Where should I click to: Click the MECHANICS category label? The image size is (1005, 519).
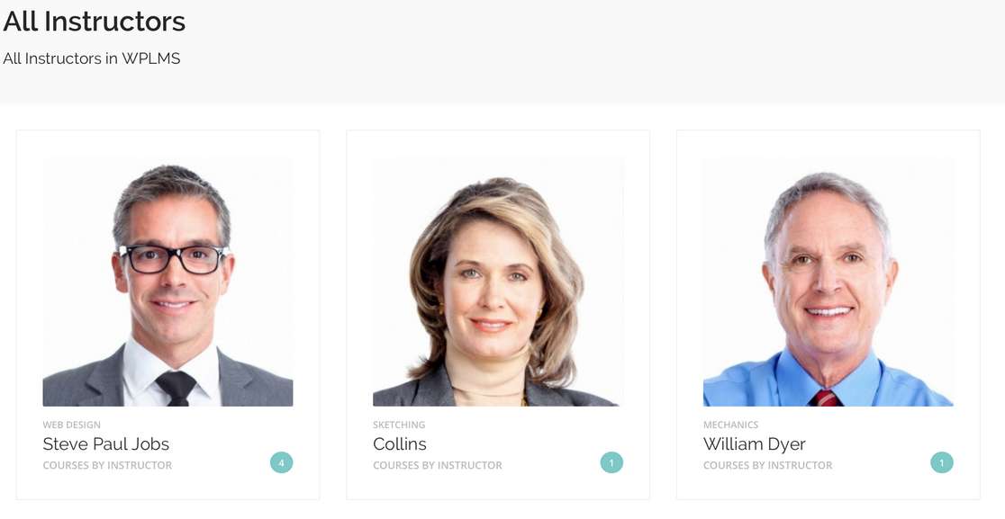tap(730, 425)
